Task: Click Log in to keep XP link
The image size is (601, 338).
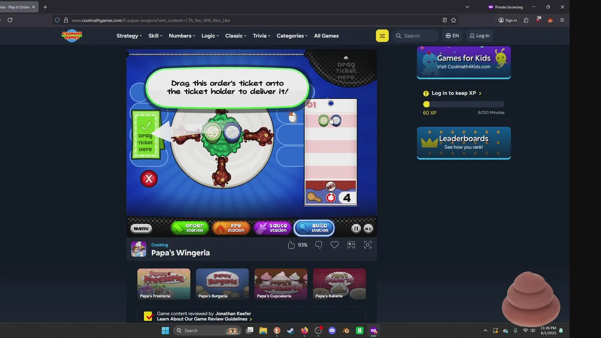Action: (456, 93)
